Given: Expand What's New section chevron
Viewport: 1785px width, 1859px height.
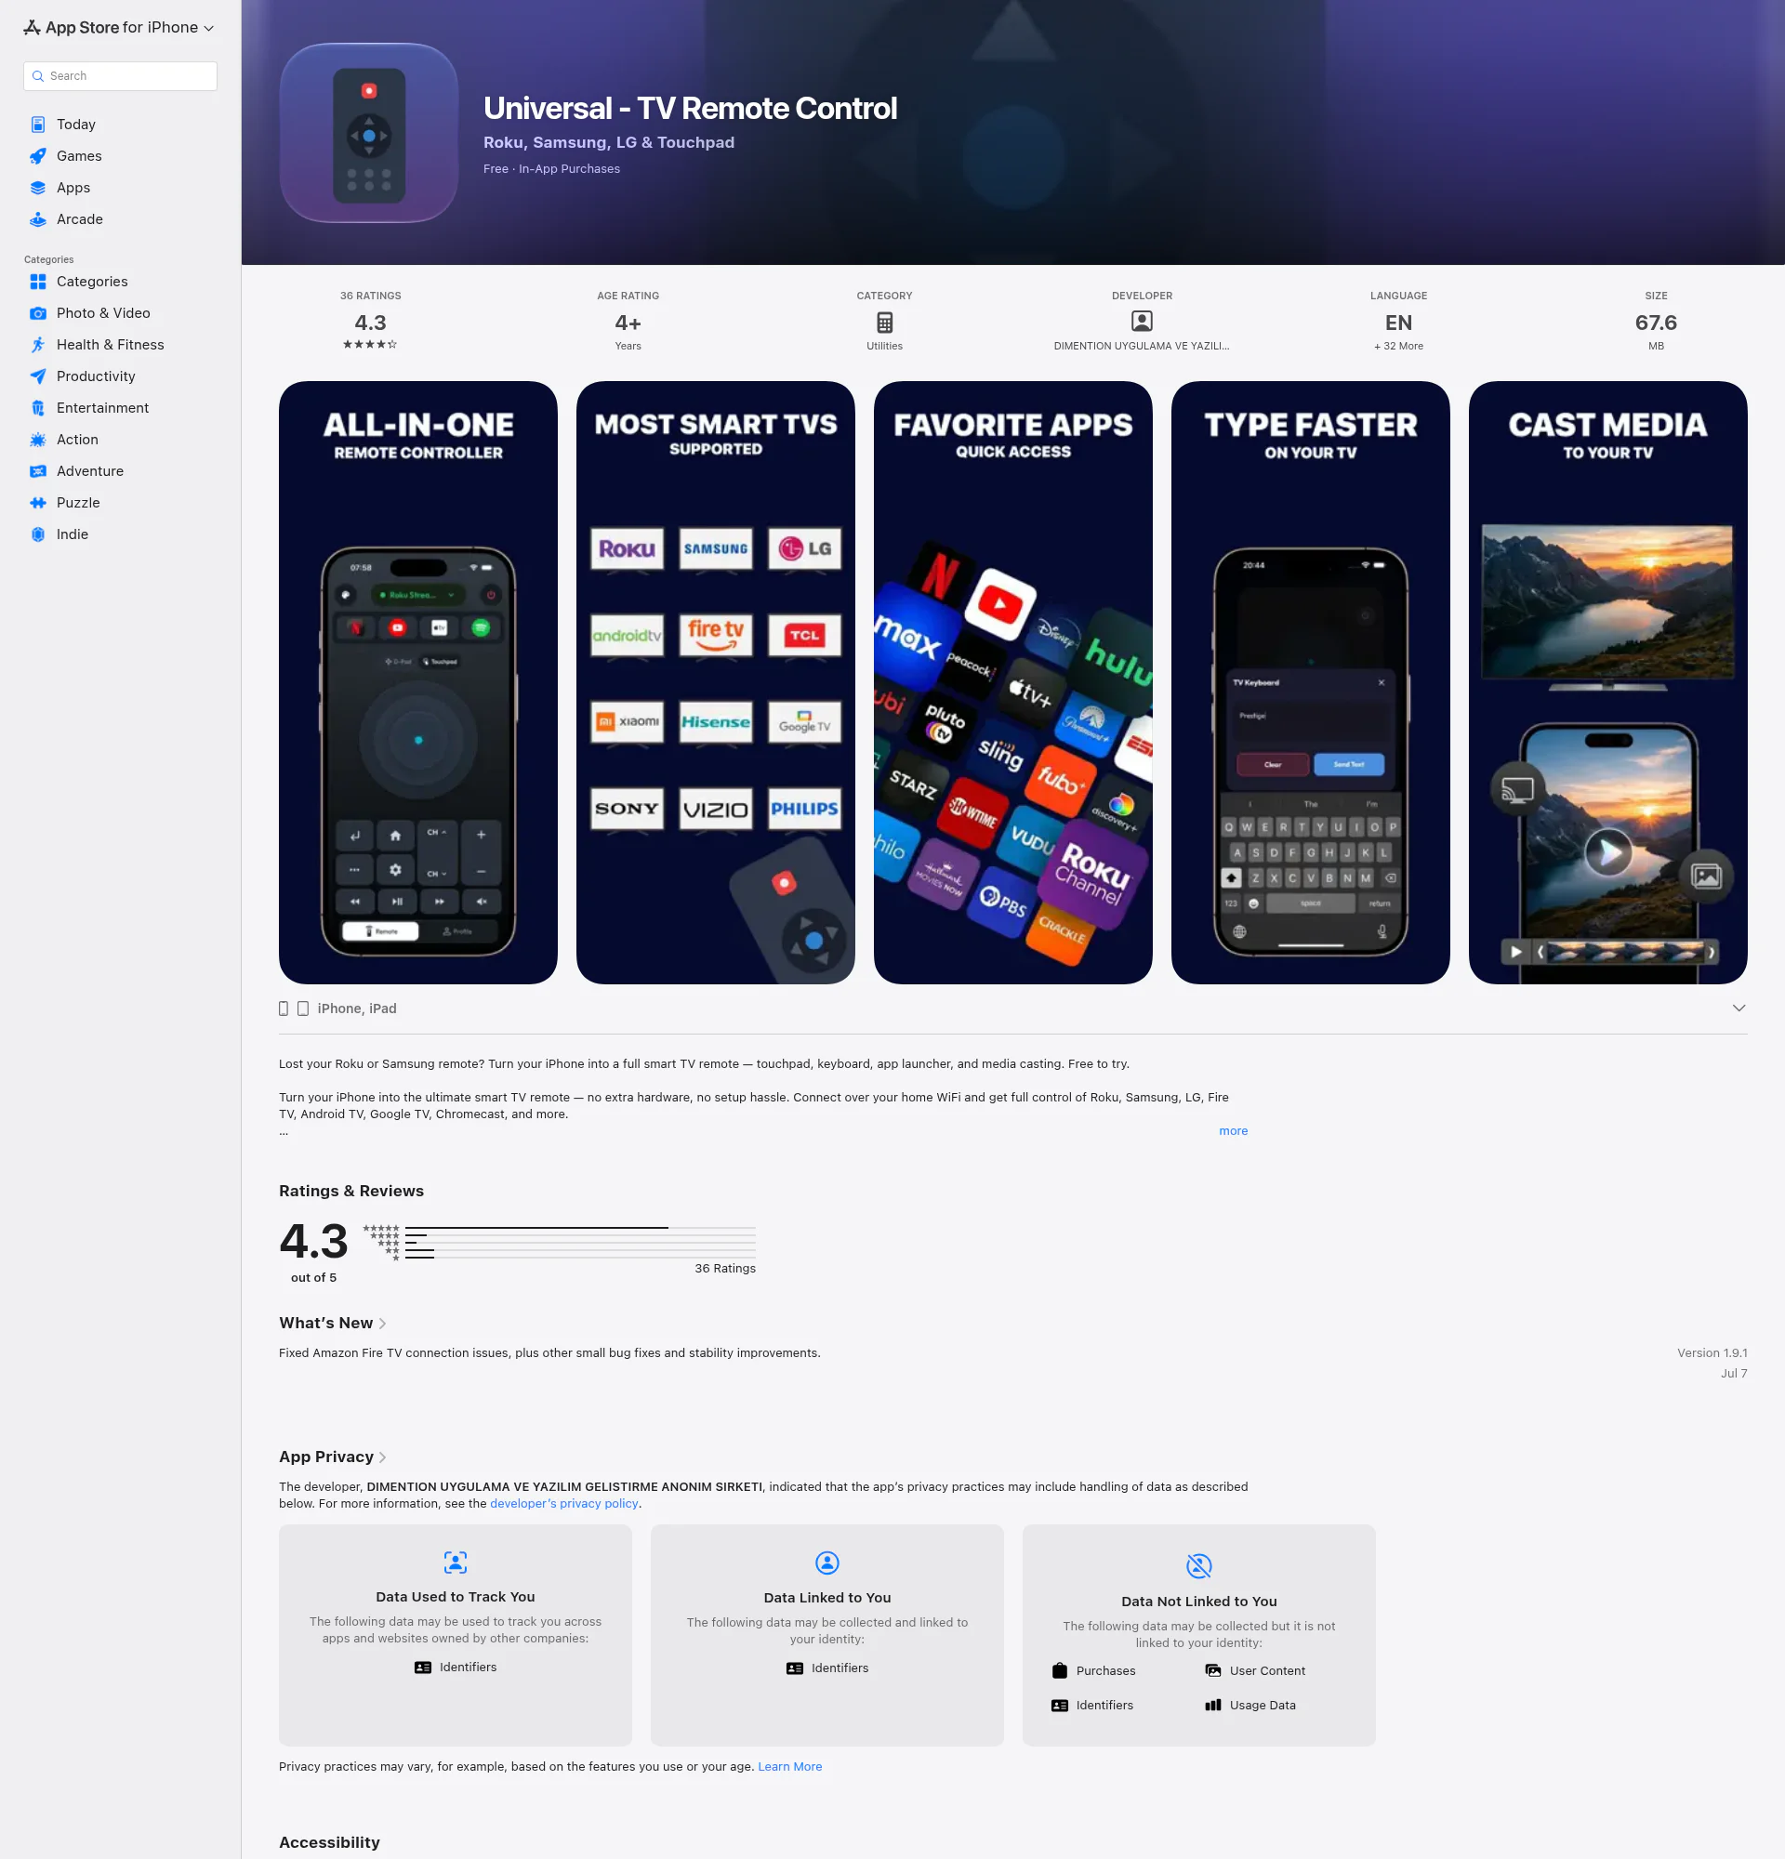Looking at the screenshot, I should click(x=382, y=1323).
